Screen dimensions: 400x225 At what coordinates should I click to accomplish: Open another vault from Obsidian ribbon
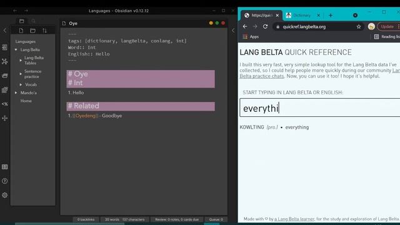coord(4,167)
